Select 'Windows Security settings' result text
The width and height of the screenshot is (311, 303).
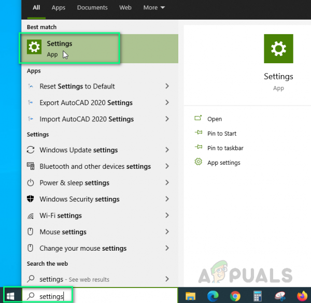pos(79,199)
